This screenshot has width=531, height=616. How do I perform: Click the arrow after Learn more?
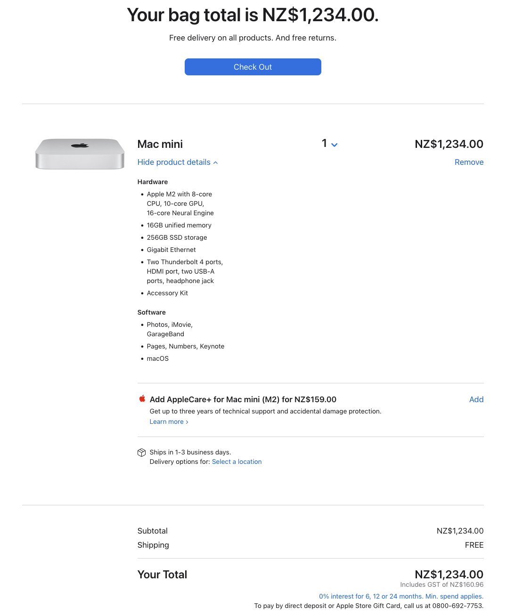[x=187, y=422]
